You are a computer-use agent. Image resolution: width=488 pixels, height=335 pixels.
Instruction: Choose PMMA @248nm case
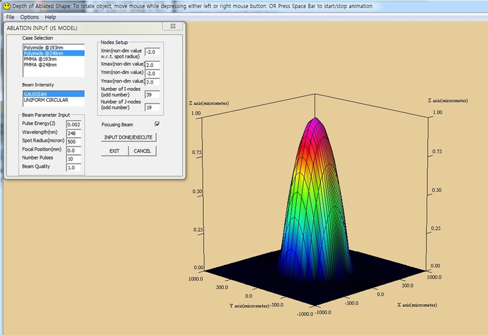[40, 64]
